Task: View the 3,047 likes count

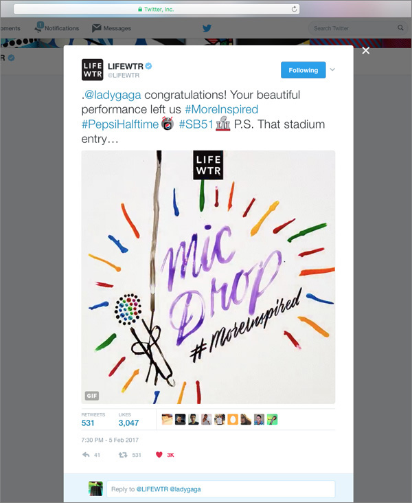Action: click(x=128, y=423)
